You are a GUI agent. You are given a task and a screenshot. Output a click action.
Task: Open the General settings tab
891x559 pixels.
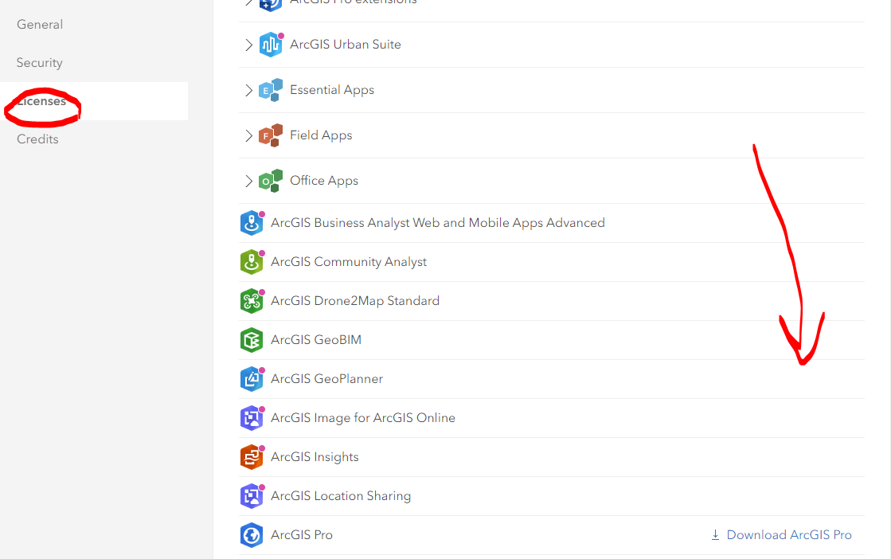tap(40, 25)
